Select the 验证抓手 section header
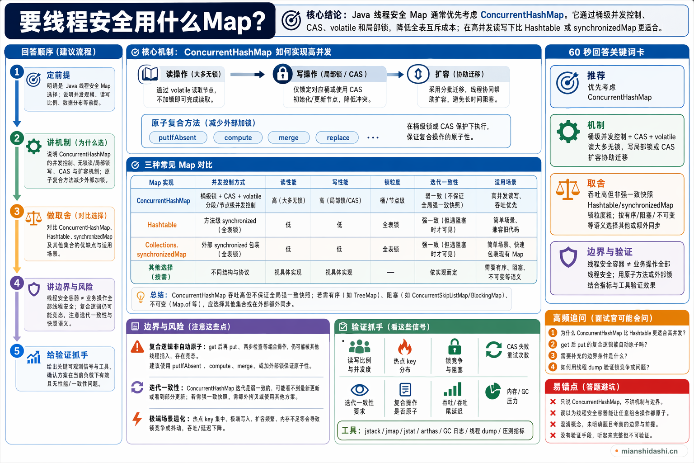This screenshot has width=694, height=463. point(437,326)
